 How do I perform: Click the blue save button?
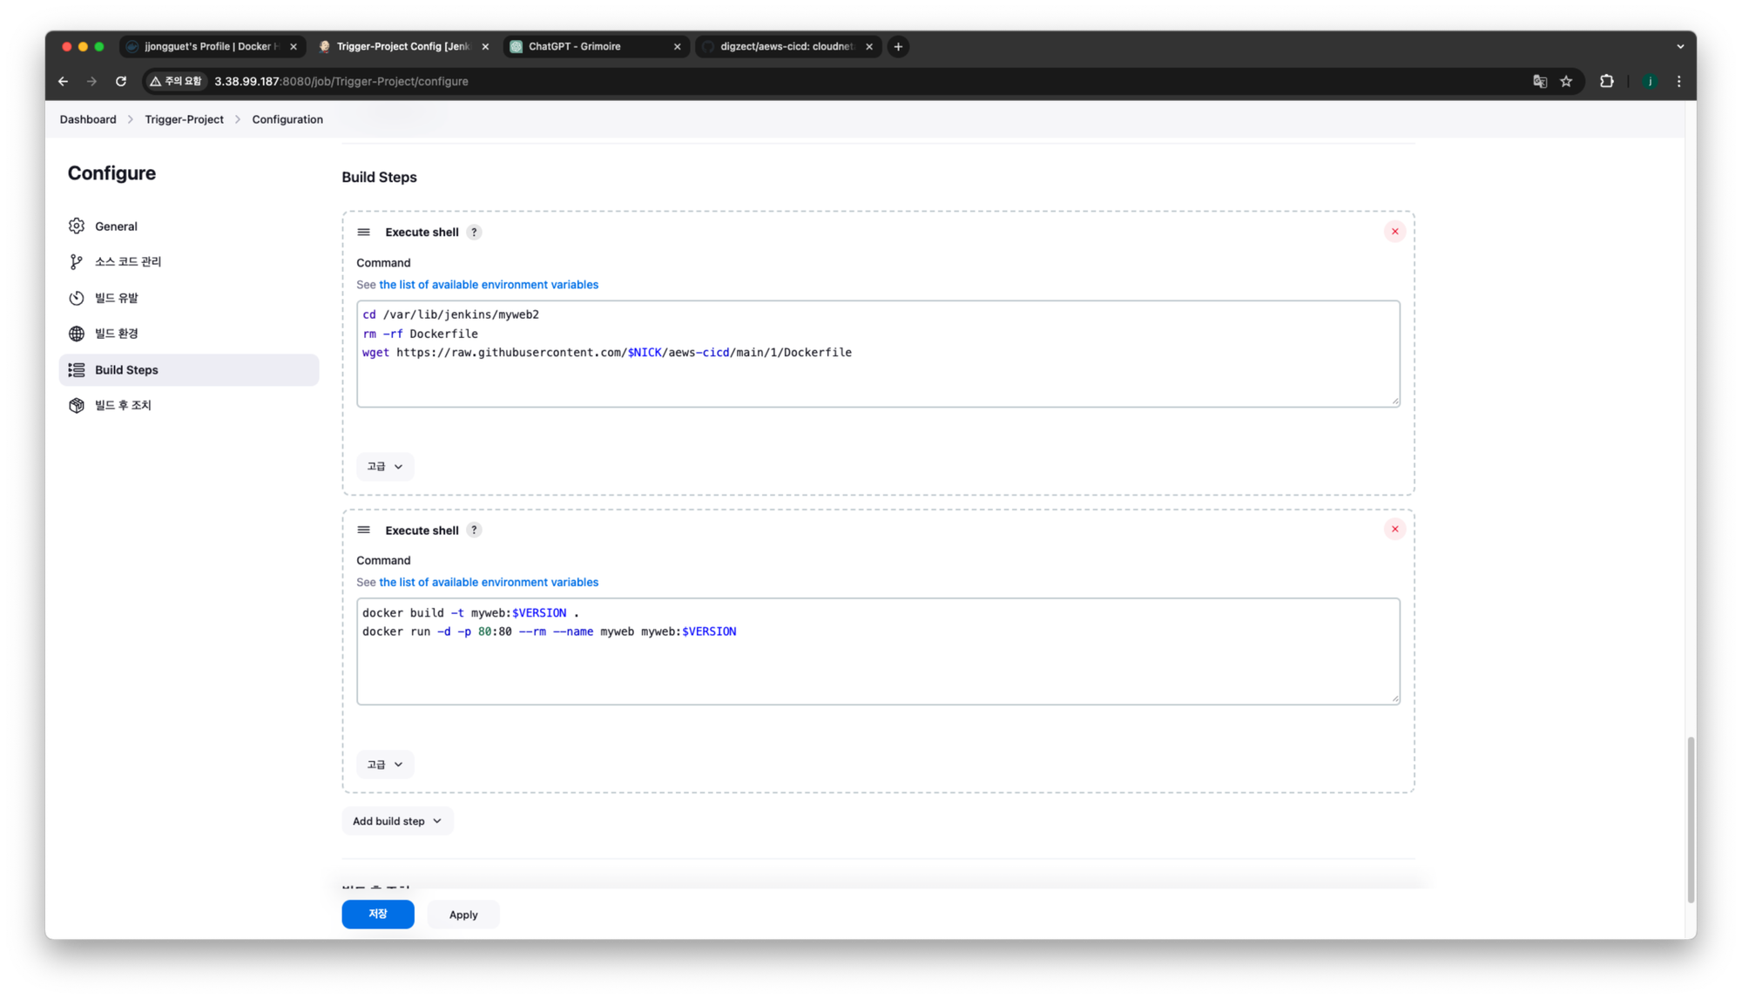377,914
